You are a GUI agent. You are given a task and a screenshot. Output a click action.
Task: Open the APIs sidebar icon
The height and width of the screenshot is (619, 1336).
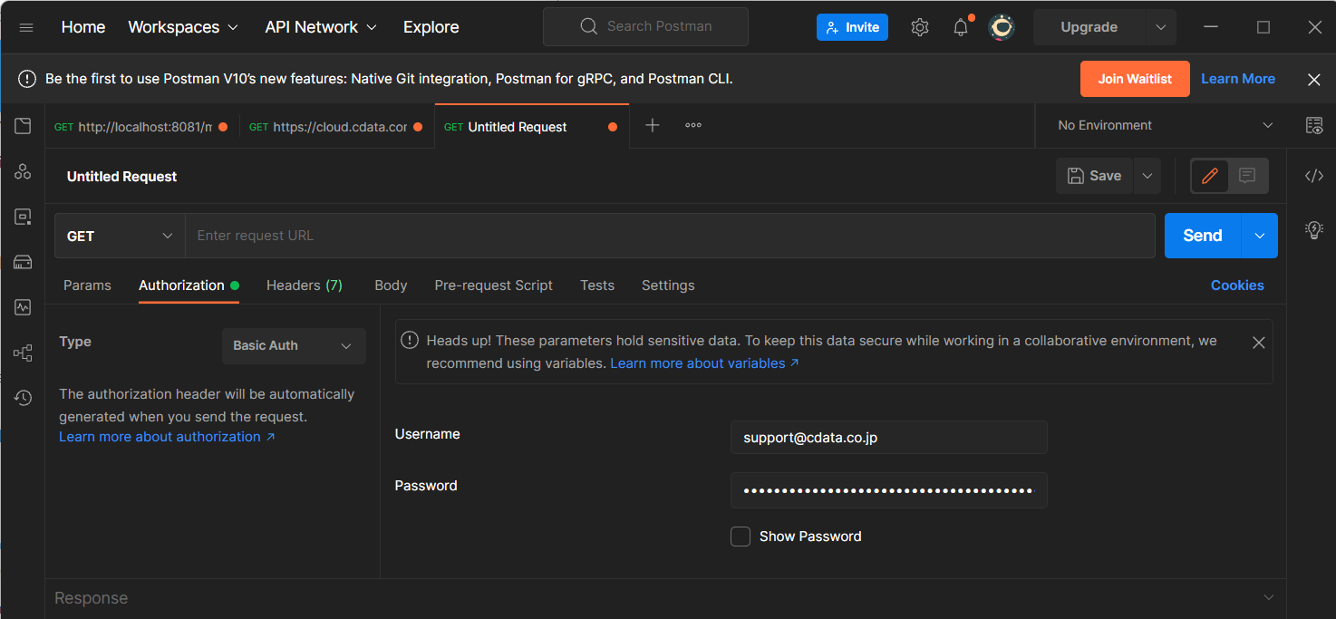[x=23, y=171]
